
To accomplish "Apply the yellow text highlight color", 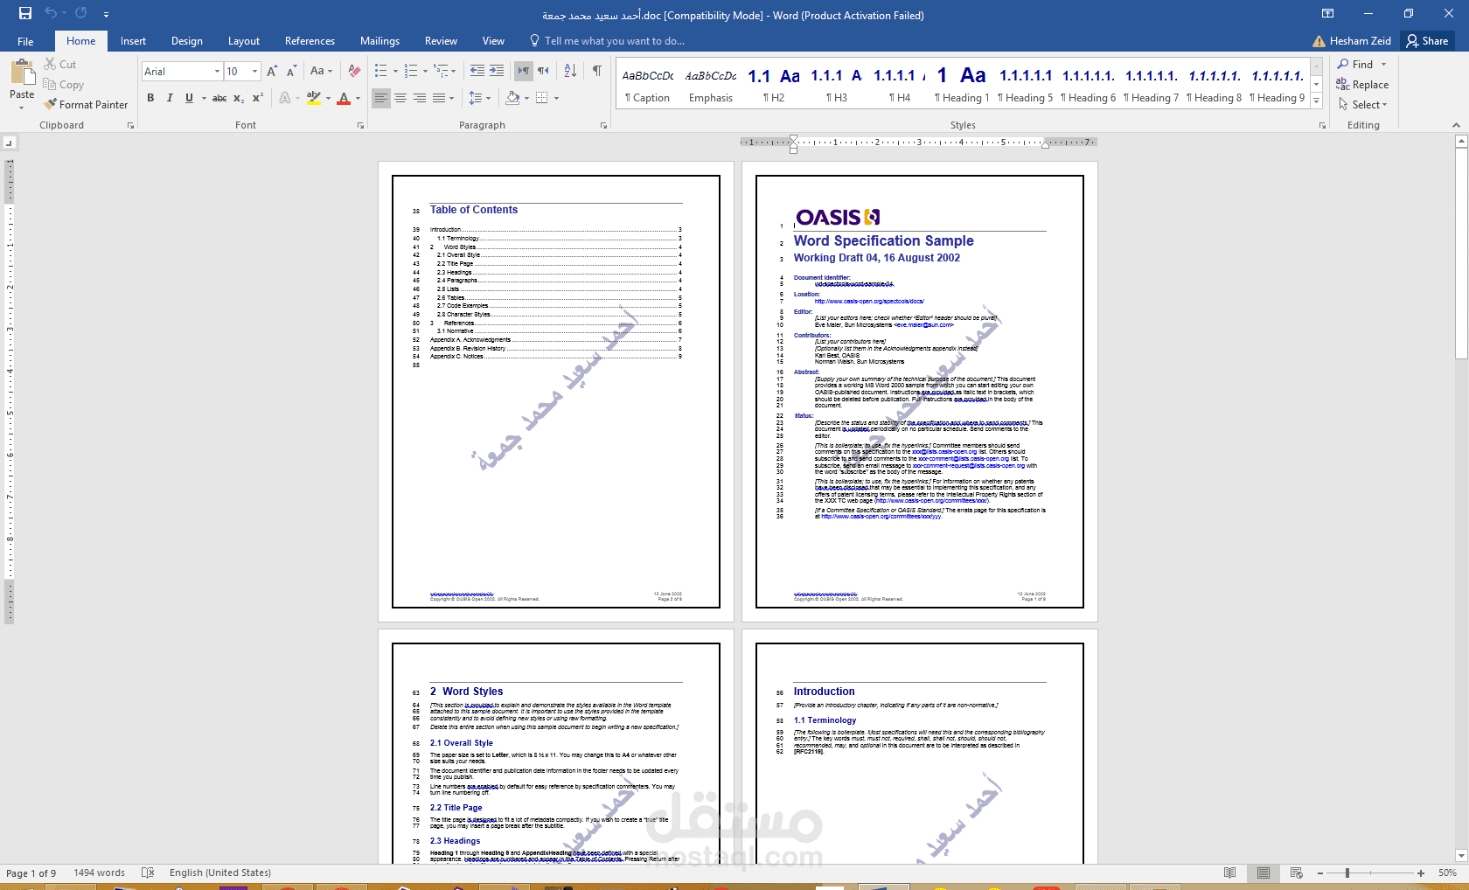I will pos(314,98).
